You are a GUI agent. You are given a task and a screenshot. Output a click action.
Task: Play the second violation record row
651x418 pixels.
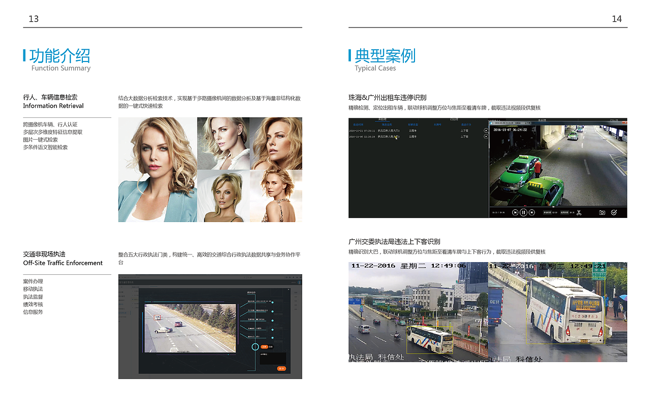[x=486, y=137]
